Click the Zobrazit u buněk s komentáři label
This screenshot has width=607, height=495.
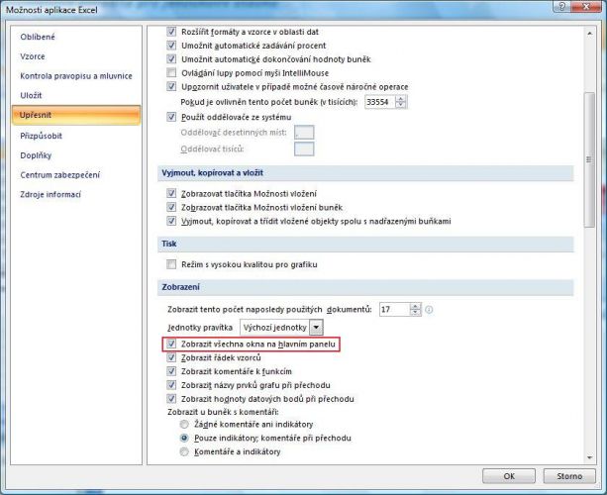pyautogui.click(x=223, y=412)
